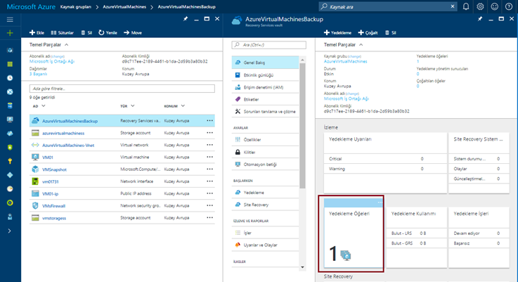Open Etkinlik günlüğü menu item
The width and height of the screenshot is (518, 282).
coord(265,75)
